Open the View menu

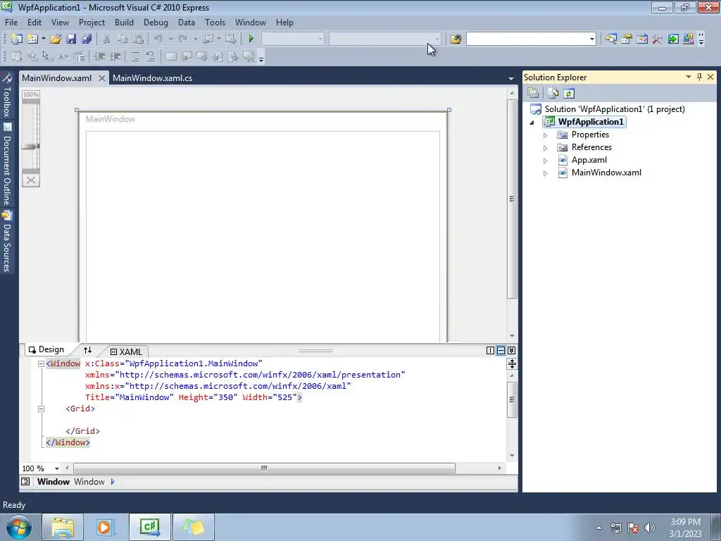pos(61,22)
